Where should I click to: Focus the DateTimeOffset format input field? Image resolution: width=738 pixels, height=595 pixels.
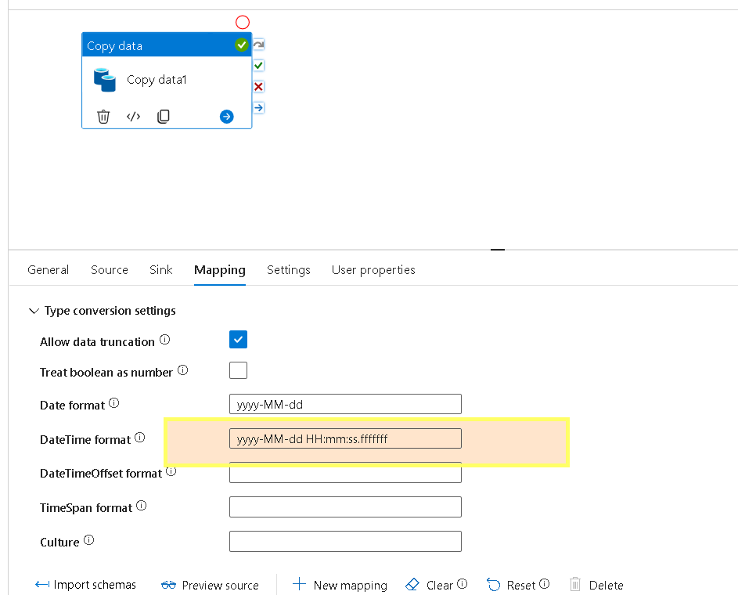(x=345, y=473)
